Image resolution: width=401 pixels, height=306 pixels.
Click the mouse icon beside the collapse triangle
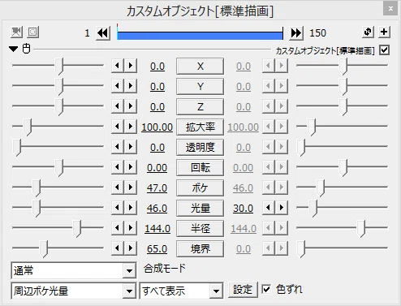click(27, 49)
